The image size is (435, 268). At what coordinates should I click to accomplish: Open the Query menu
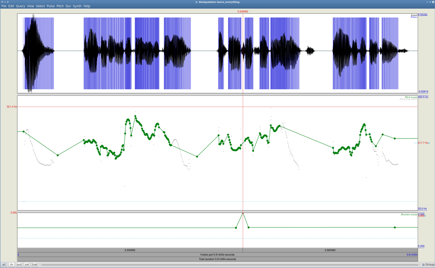(20, 6)
